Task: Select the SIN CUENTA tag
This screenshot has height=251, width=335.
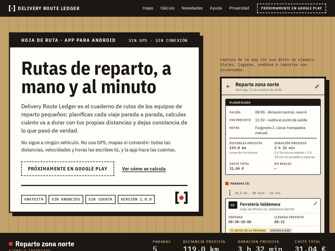Action: coord(100,199)
